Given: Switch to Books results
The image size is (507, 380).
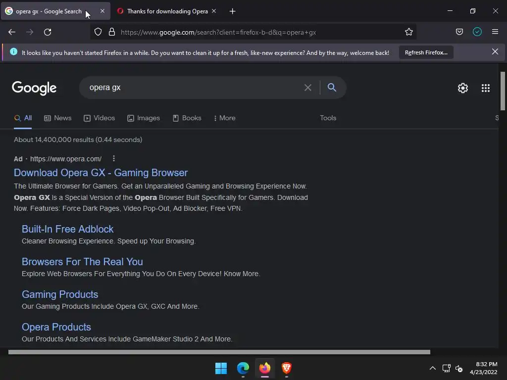Looking at the screenshot, I should 187,118.
